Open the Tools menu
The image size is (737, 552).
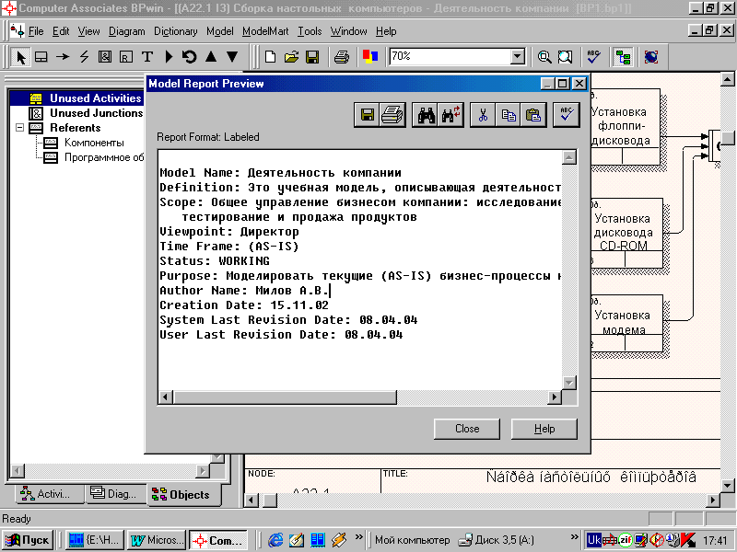310,31
